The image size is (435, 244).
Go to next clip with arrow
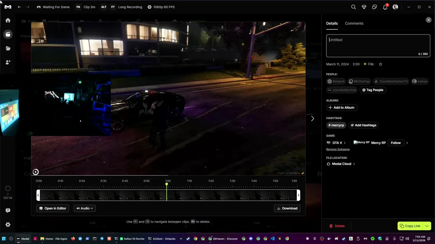313,119
